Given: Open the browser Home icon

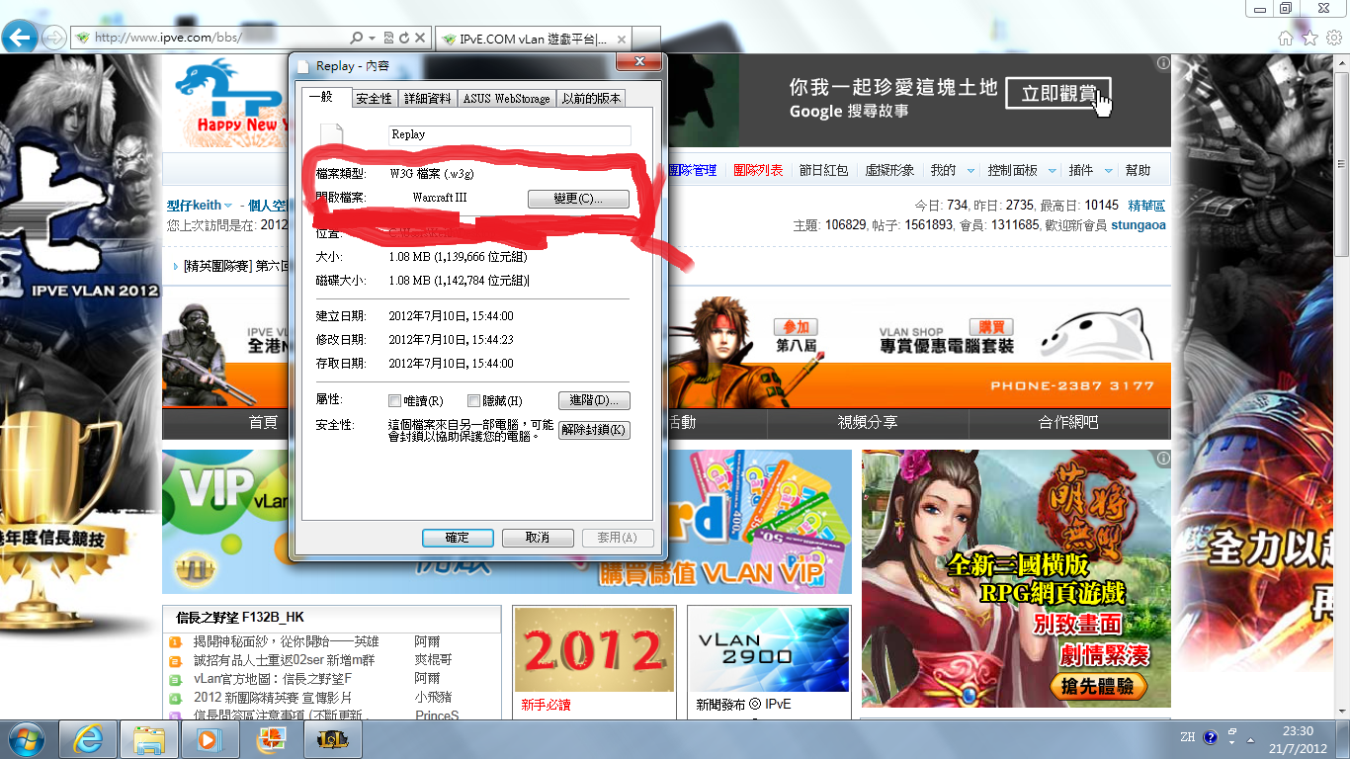Looking at the screenshot, I should coord(1286,38).
